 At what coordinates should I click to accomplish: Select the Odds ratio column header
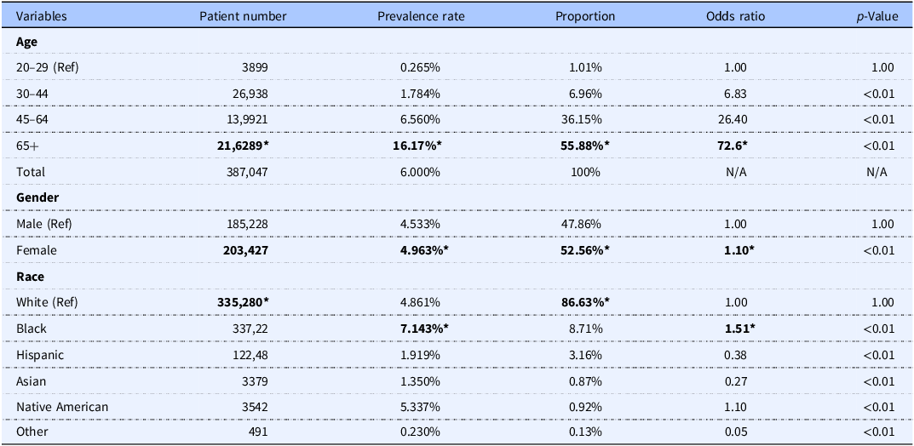[x=735, y=15]
